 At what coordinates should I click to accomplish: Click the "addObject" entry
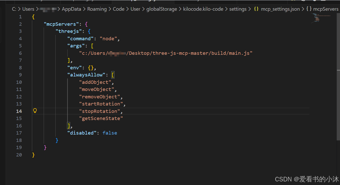95,82
